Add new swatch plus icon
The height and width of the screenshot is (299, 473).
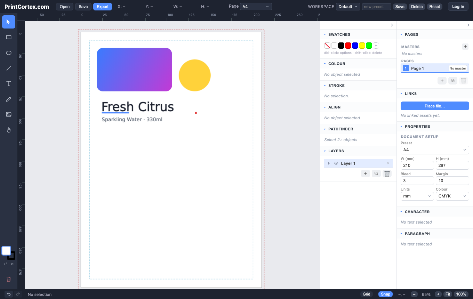(376, 46)
